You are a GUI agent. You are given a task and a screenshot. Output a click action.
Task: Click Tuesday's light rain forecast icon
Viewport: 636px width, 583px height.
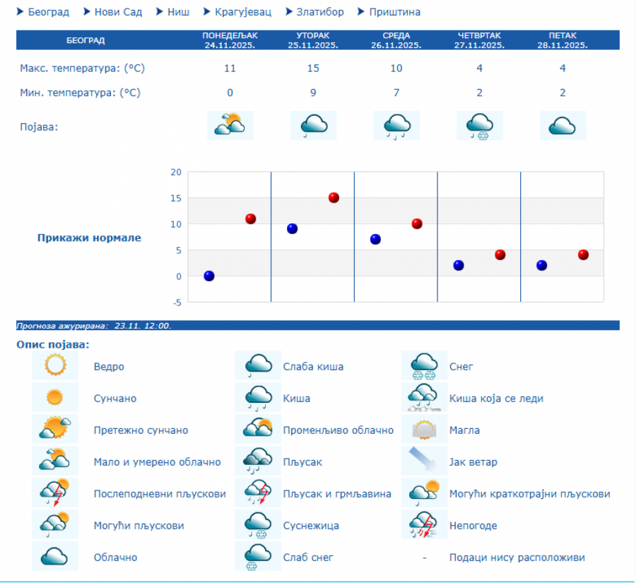[313, 126]
